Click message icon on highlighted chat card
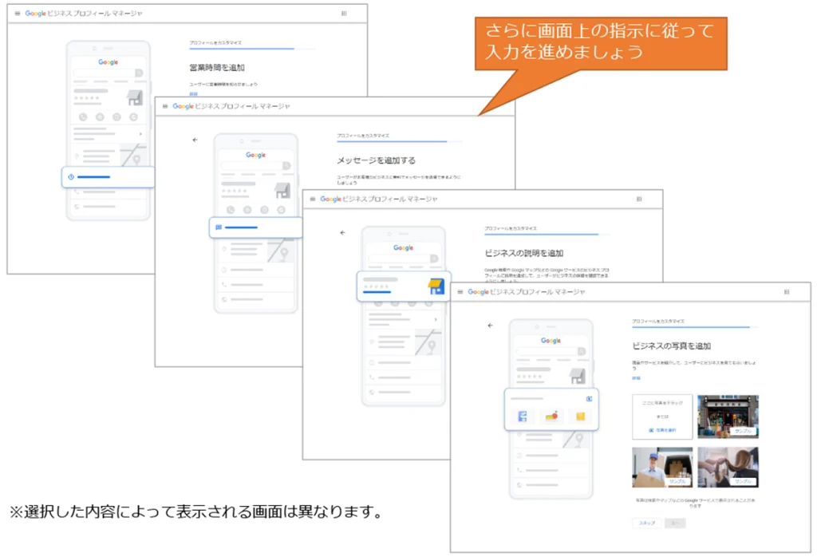Viewport: 817px width, 557px height. coord(218,227)
